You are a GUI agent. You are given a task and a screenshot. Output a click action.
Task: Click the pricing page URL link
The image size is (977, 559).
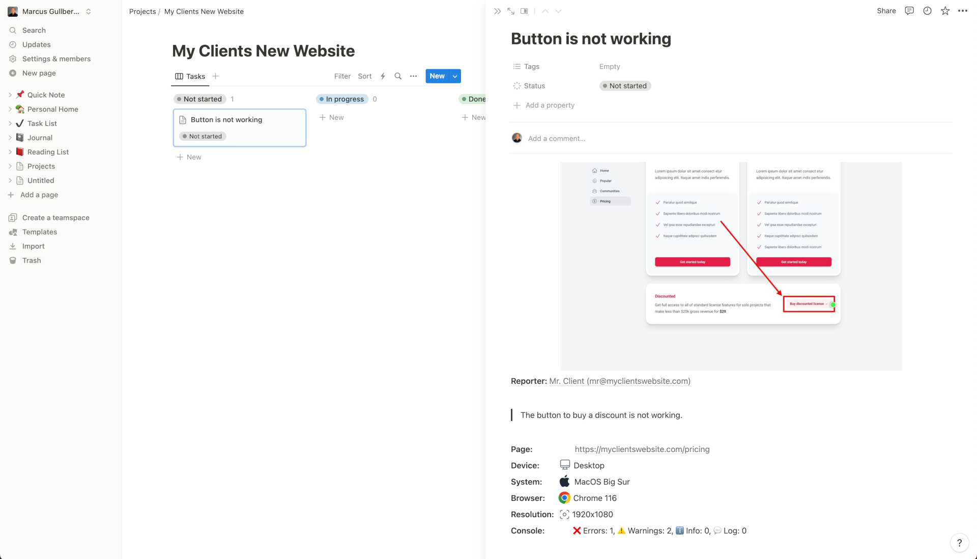pyautogui.click(x=642, y=449)
